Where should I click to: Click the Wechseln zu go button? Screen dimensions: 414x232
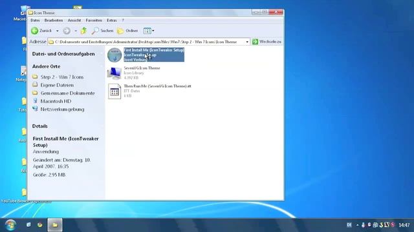coord(267,41)
